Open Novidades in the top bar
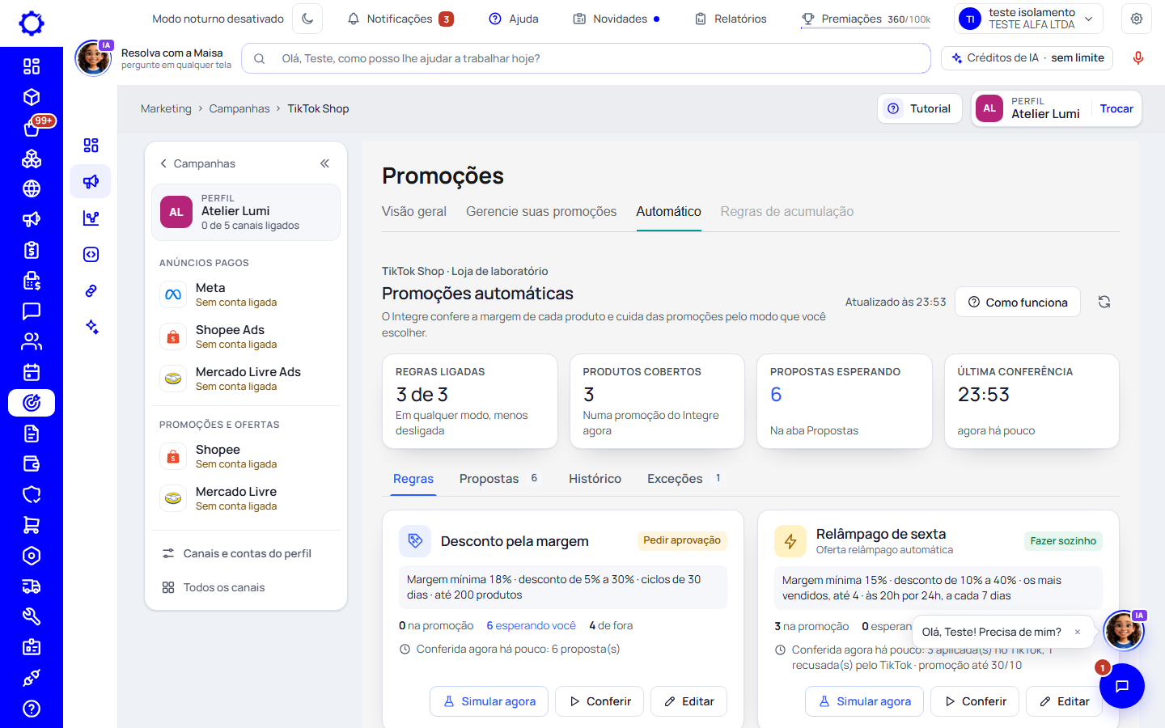Image resolution: width=1165 pixels, height=728 pixels. [x=616, y=19]
